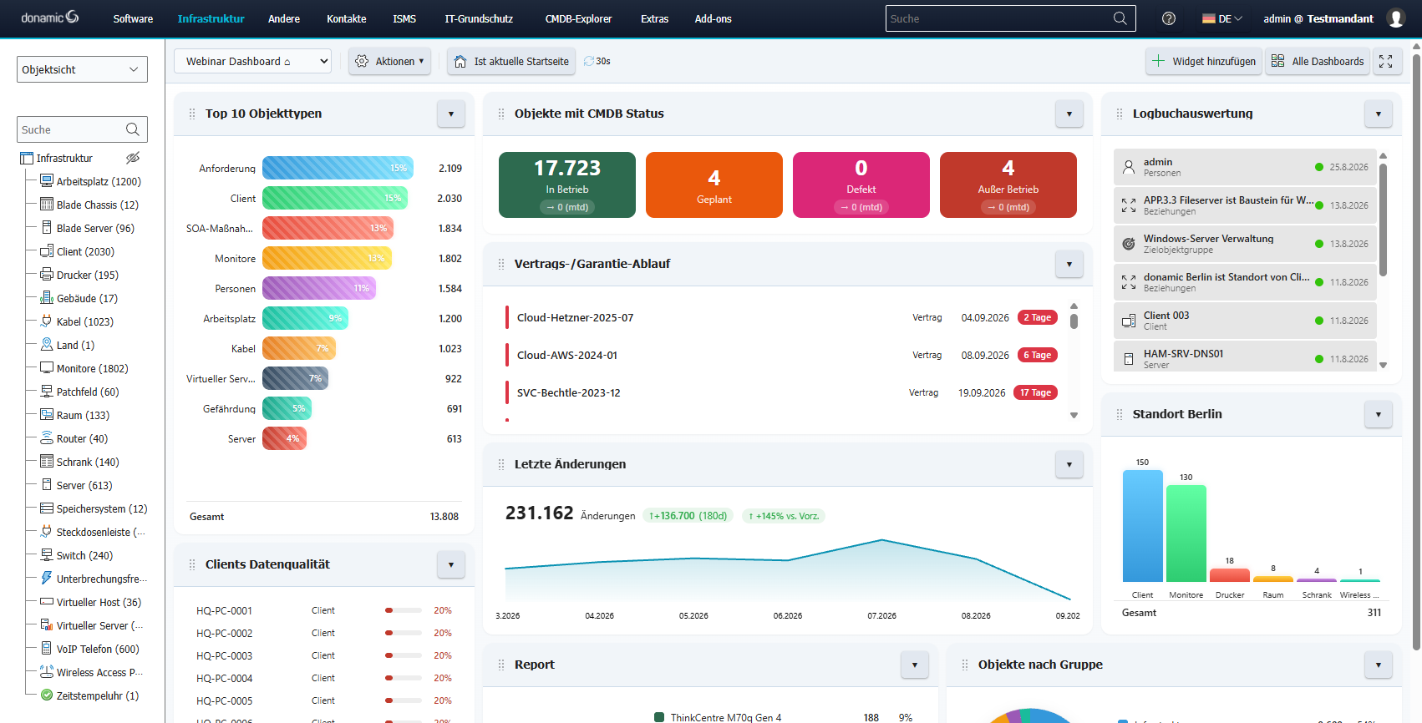This screenshot has height=723, width=1422.
Task: Toggle fullscreen dashboard icon
Action: 1386,61
